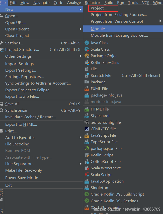Click the File document icon
Screen dimensions: 163x214
tap(87, 69)
